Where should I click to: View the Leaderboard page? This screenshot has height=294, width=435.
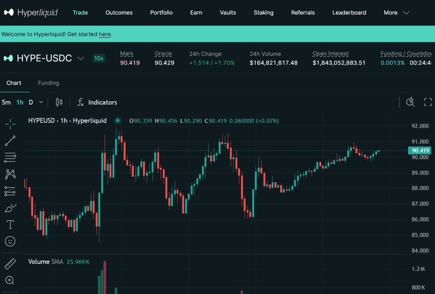tap(349, 13)
